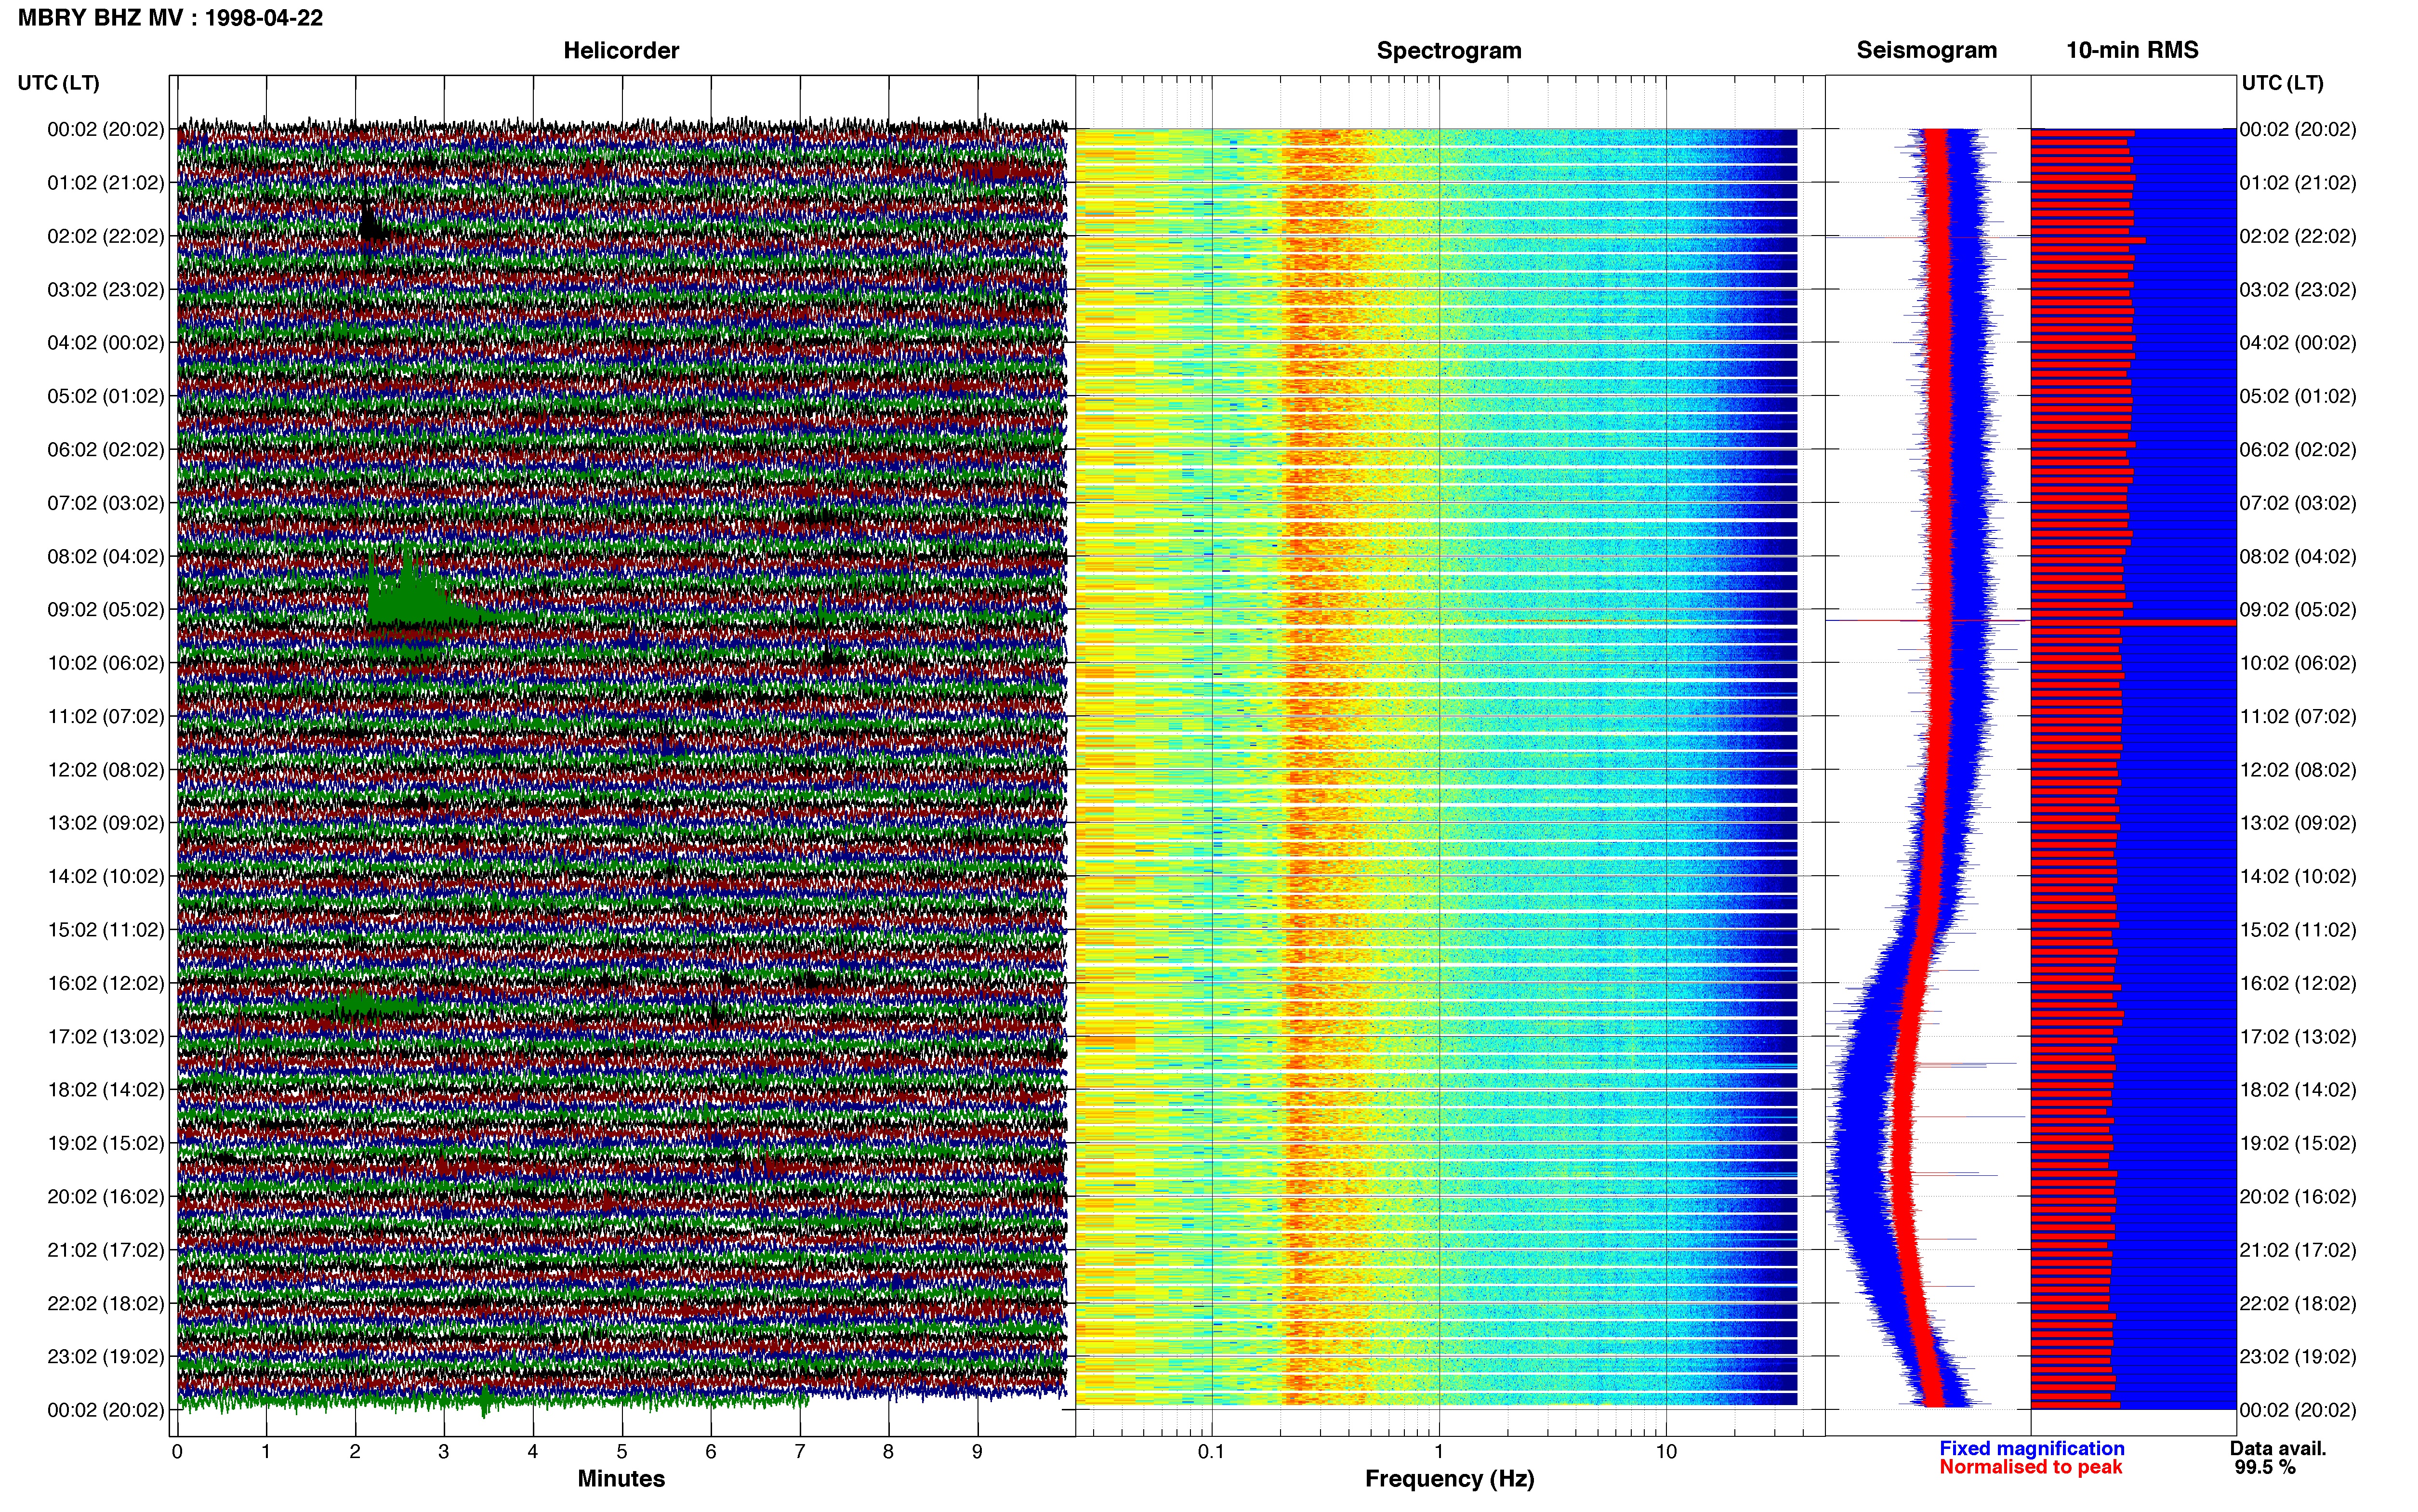2418x1512 pixels.
Task: Click the left UTC (LT) axis label
Action: click(58, 83)
